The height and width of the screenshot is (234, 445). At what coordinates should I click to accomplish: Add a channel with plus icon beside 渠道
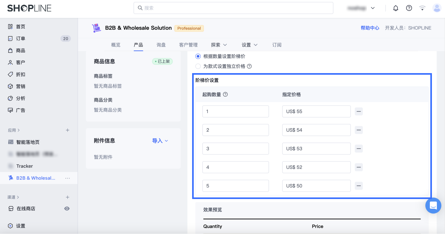(x=68, y=197)
